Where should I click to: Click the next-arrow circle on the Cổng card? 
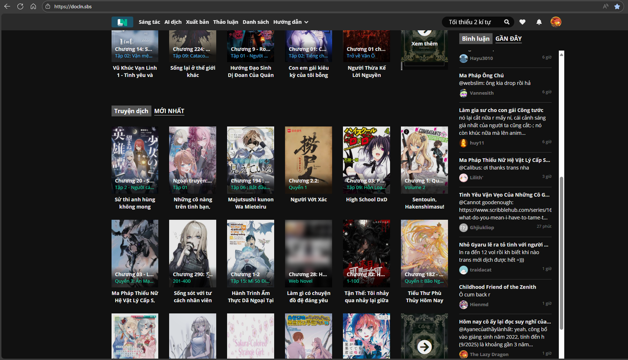[x=424, y=347]
